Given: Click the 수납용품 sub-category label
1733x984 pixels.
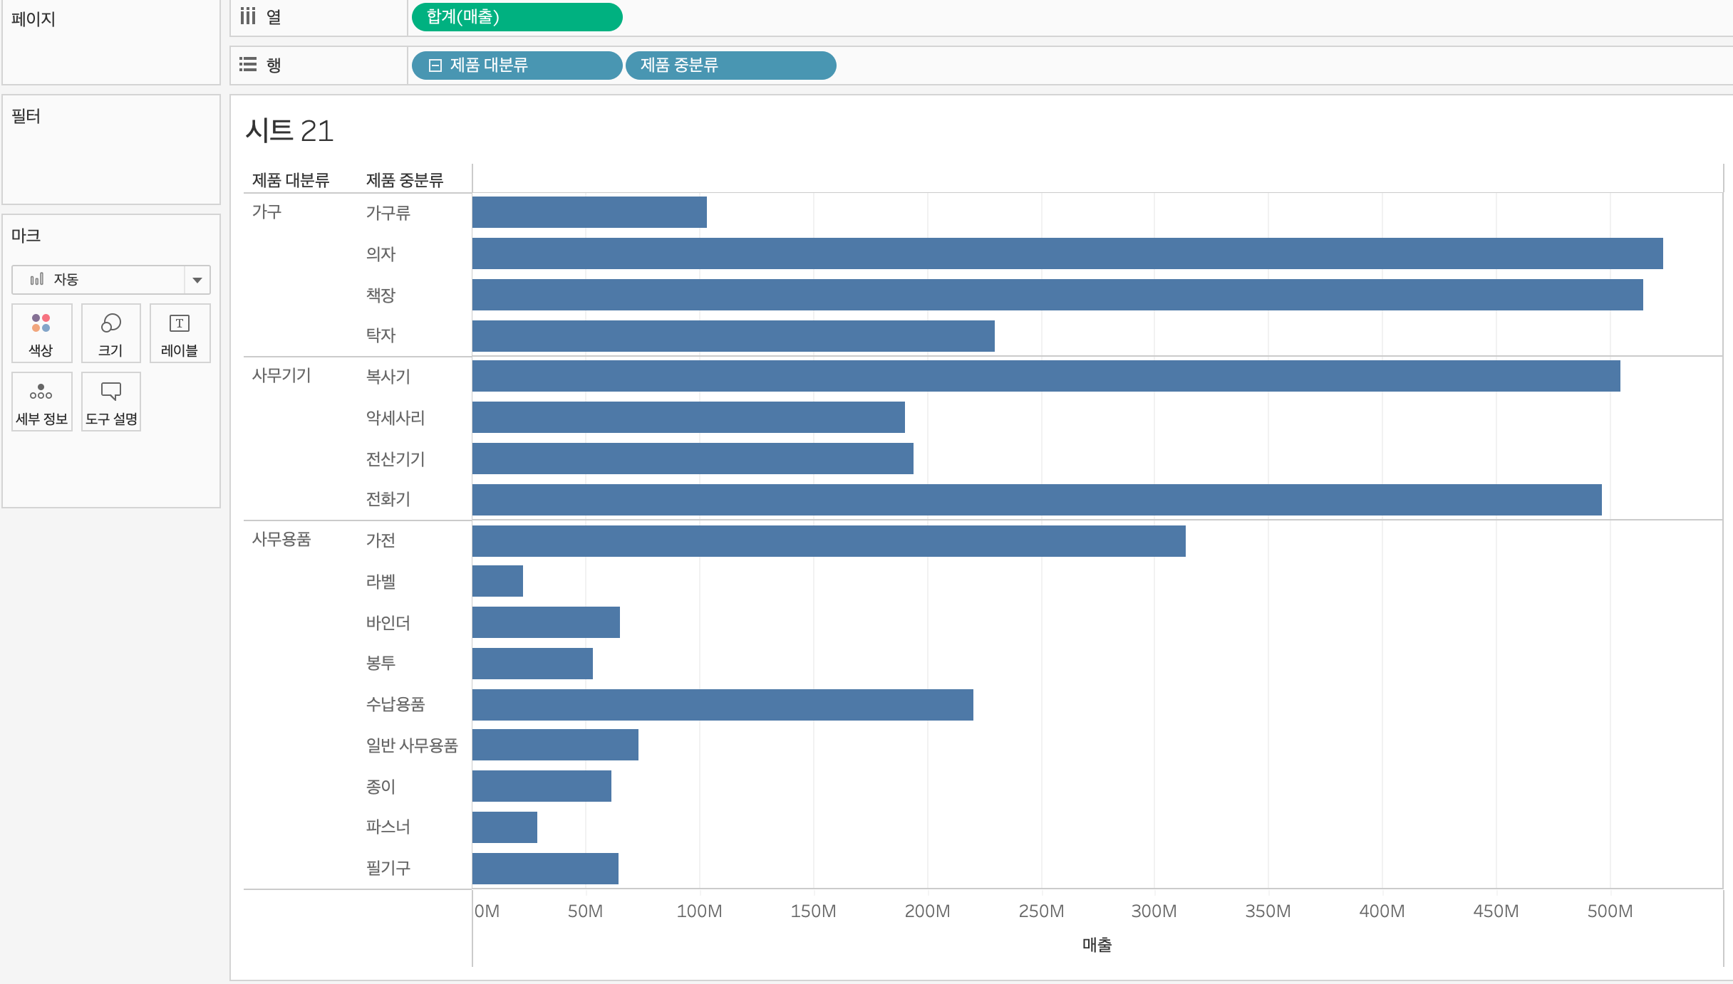Looking at the screenshot, I should pyautogui.click(x=395, y=704).
